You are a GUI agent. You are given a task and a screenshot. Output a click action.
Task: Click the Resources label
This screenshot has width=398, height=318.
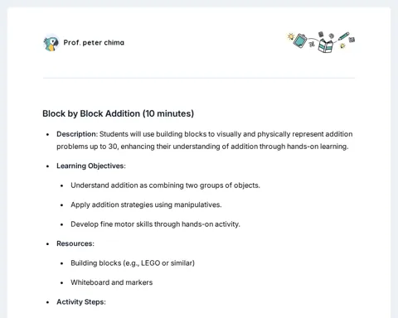(x=75, y=243)
